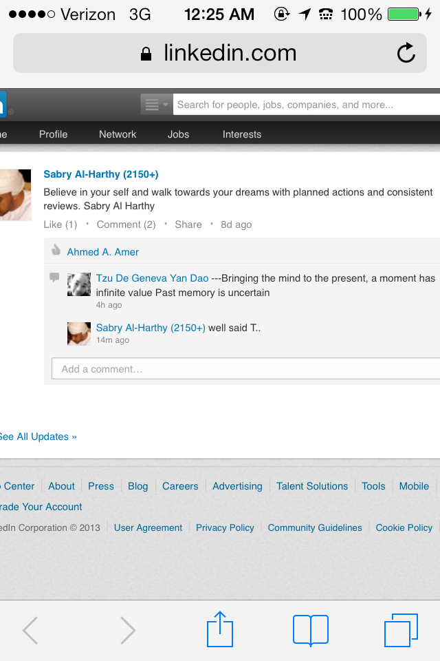Open Tzu De Geneva Yan Dao's avatar thumbnail
The width and height of the screenshot is (440, 661).
tap(79, 284)
